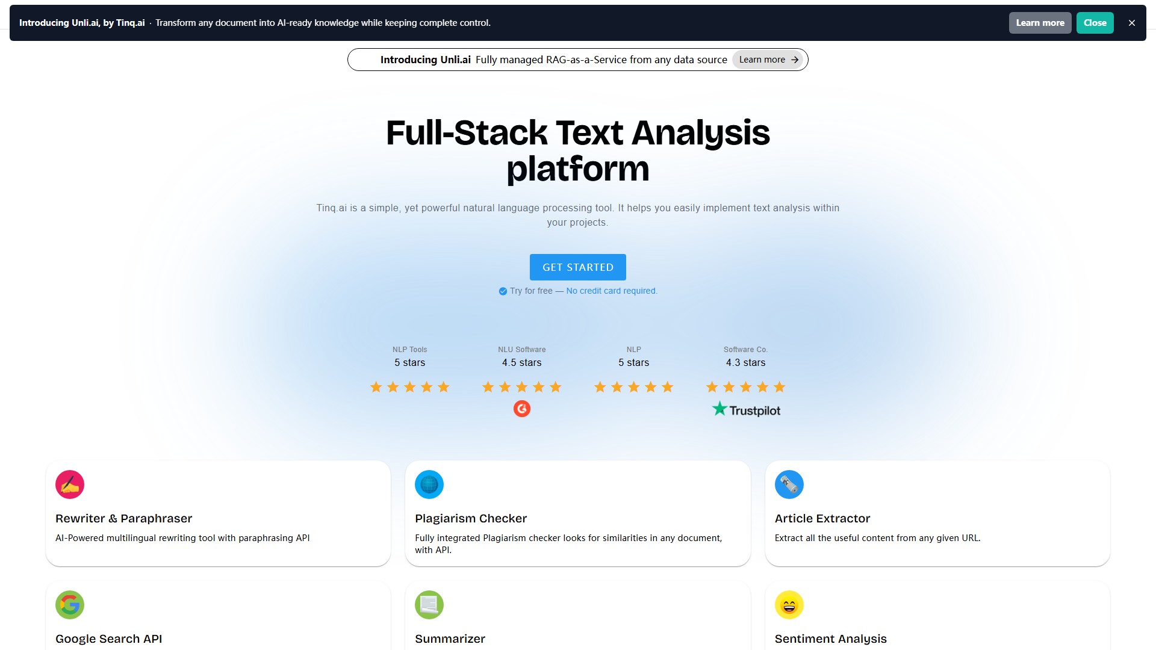Click the green Close button
This screenshot has height=650, width=1156.
point(1095,22)
